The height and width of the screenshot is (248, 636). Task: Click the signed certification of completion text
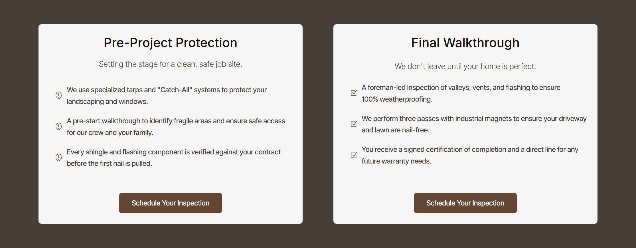coord(470,155)
